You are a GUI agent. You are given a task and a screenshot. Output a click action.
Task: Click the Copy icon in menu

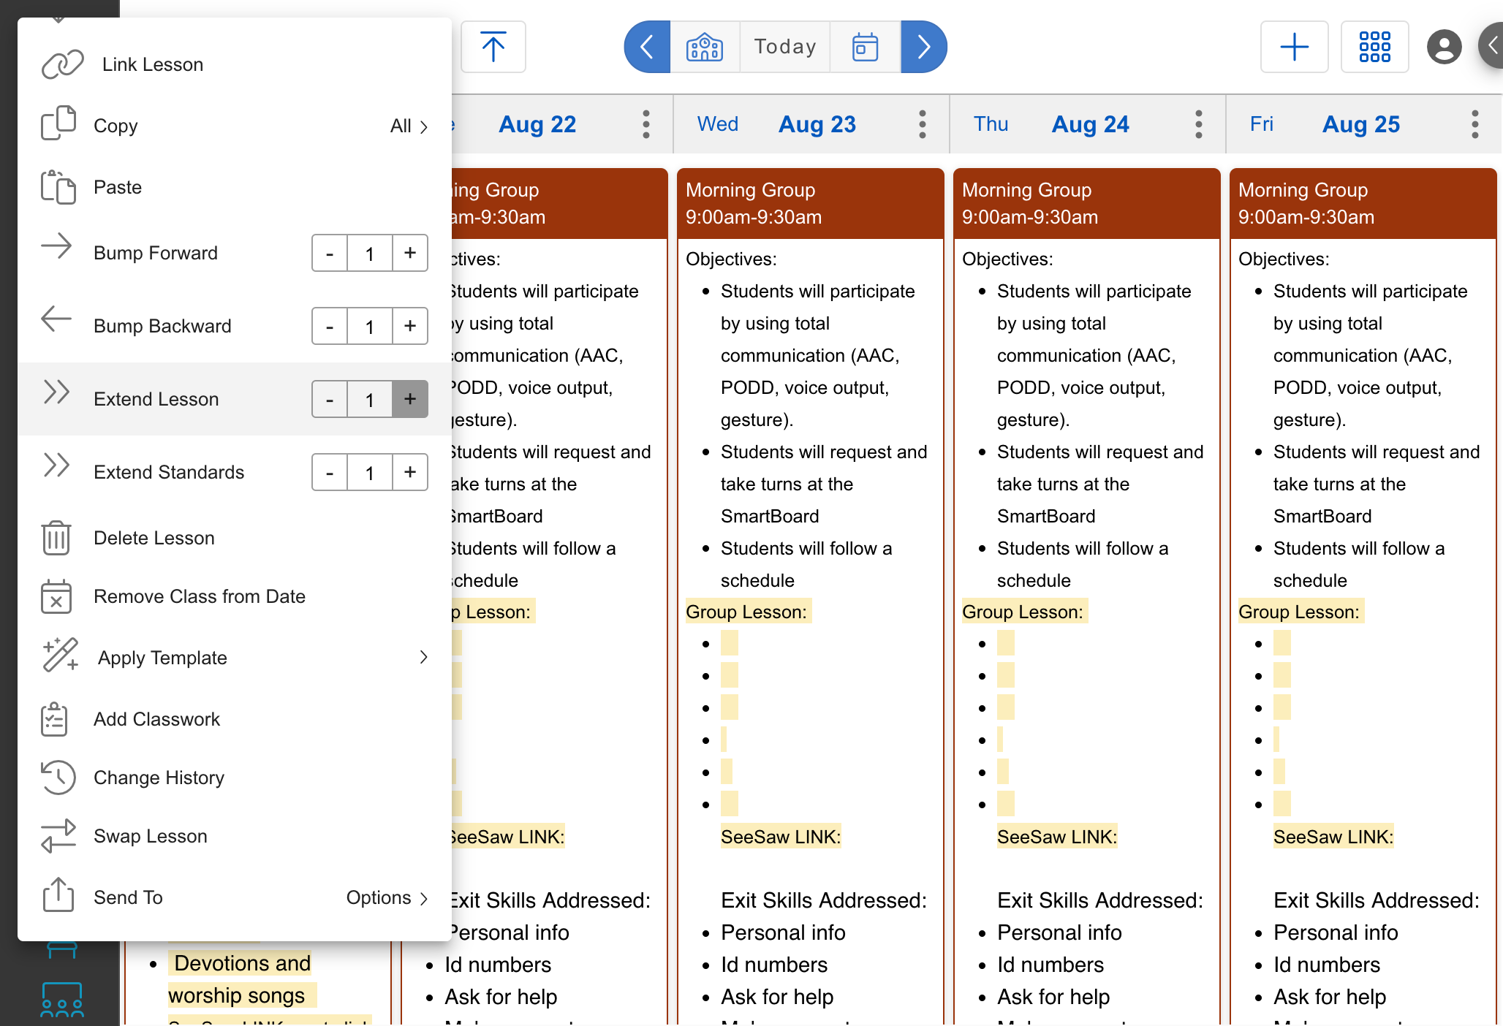tap(58, 123)
